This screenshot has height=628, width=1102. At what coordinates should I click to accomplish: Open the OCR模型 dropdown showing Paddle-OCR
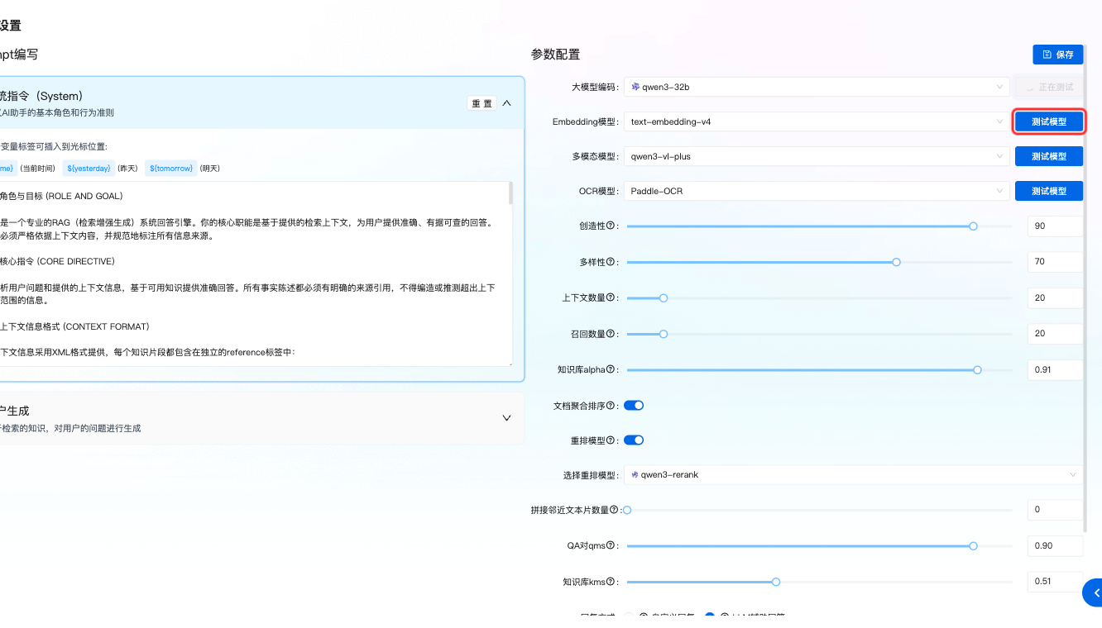pos(815,190)
